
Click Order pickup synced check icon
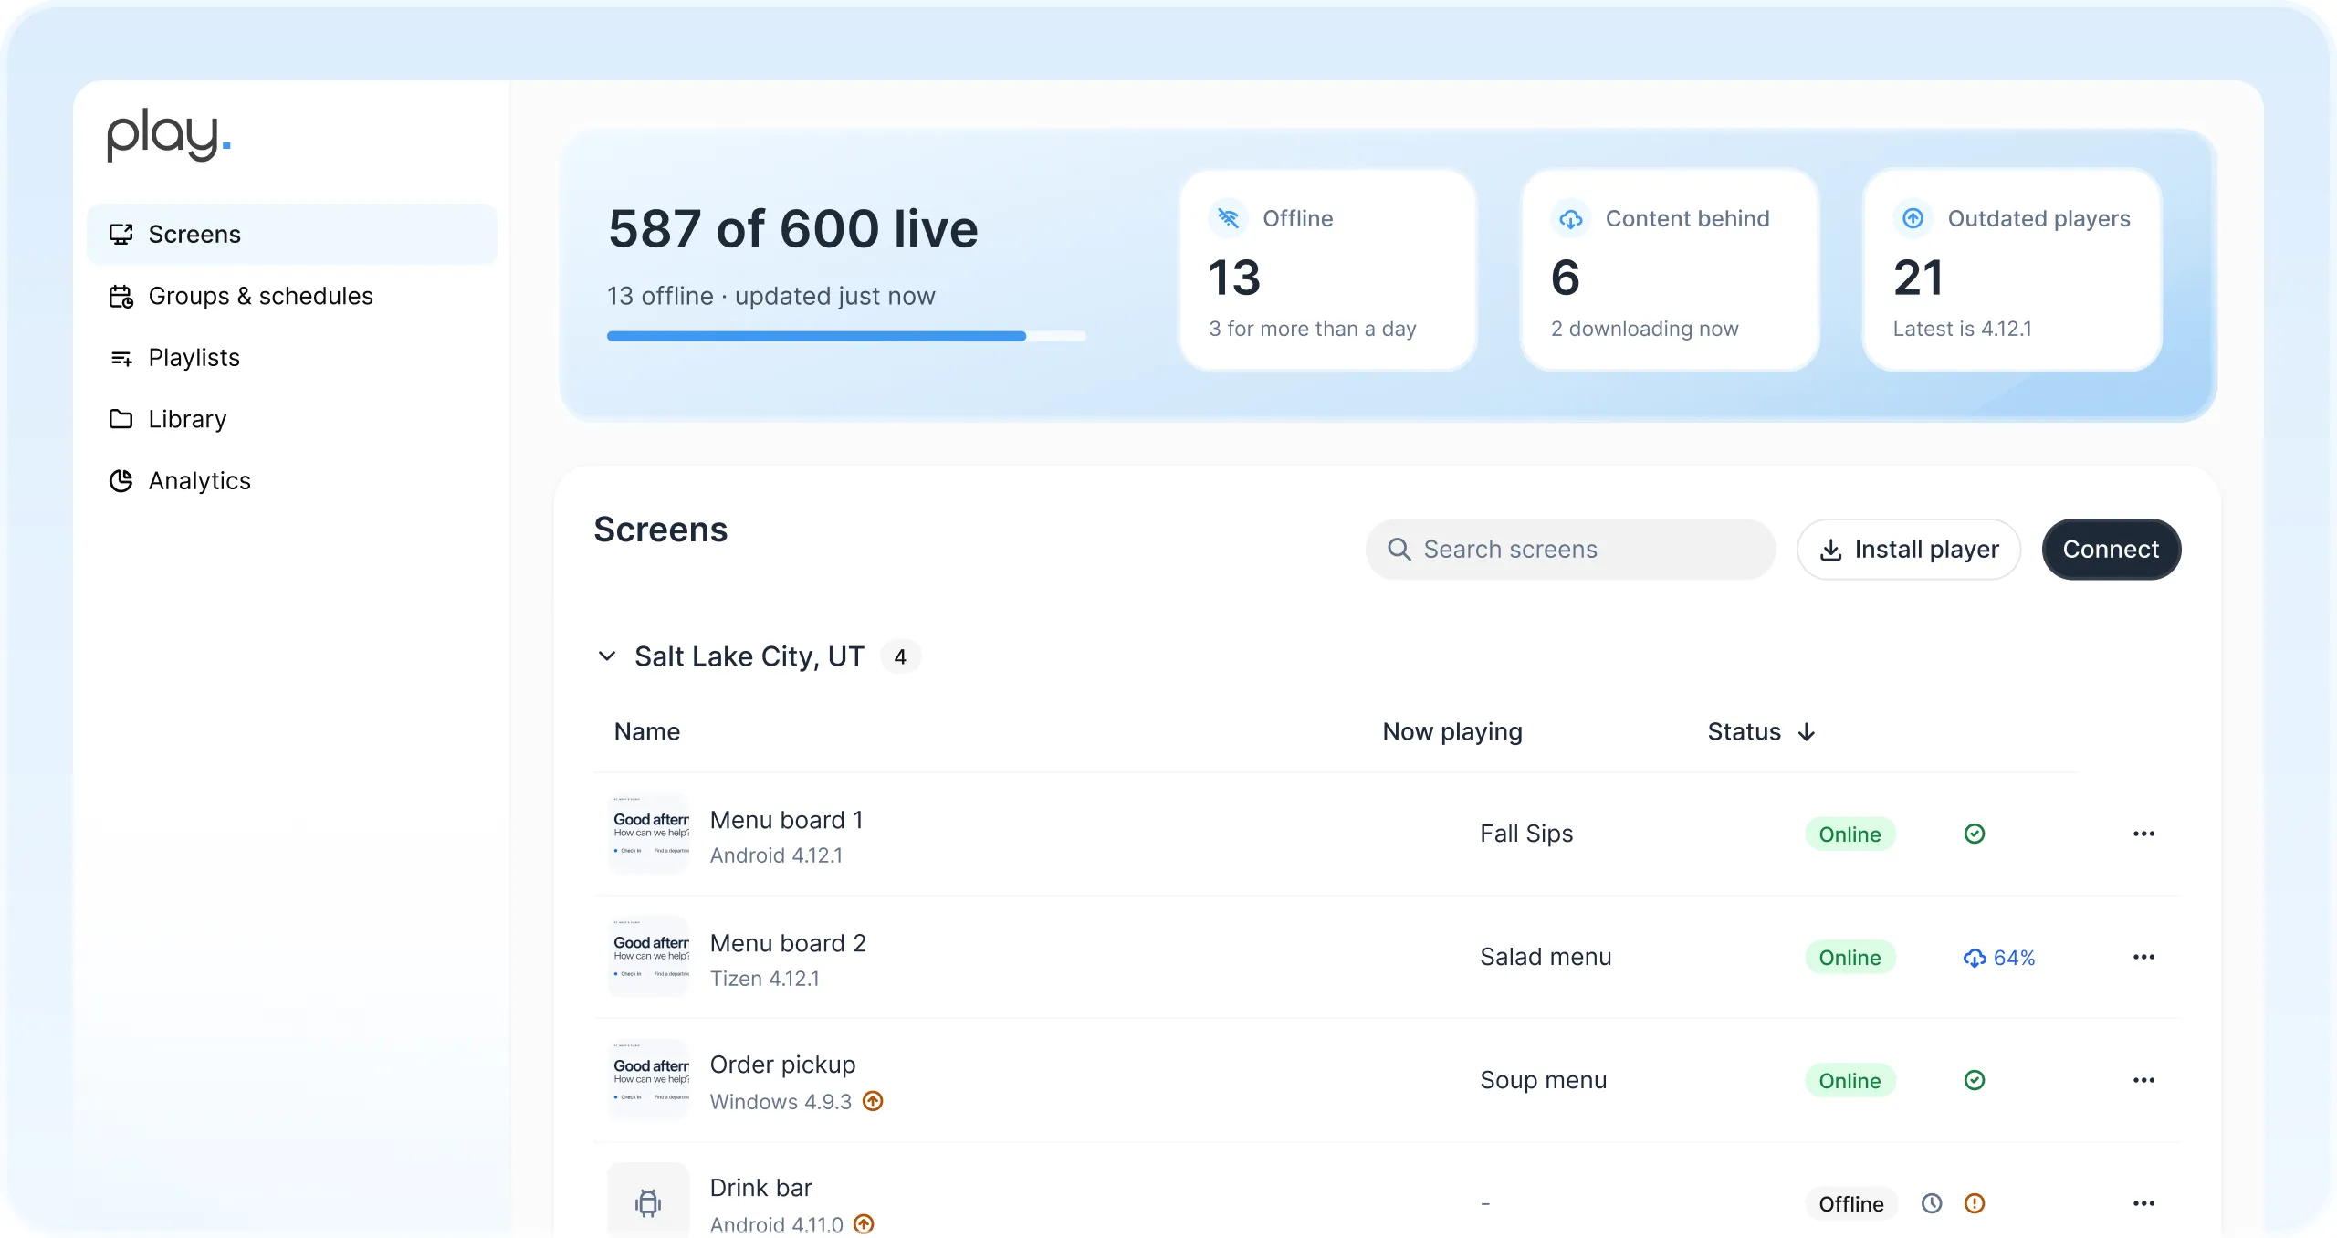[x=1975, y=1080]
